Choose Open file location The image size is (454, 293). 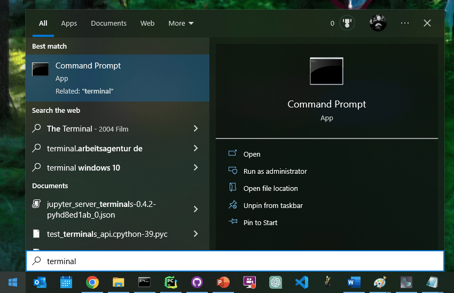pos(270,188)
